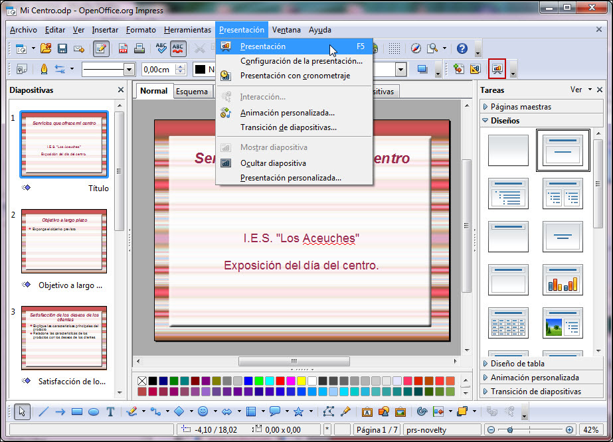Click the highlighter line color icon
613x442 pixels.
tap(44, 70)
